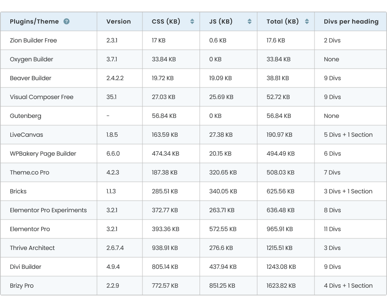Viewport: 387px width, 307px height.
Task: Select Thrive Architect in the table
Action: (x=32, y=248)
